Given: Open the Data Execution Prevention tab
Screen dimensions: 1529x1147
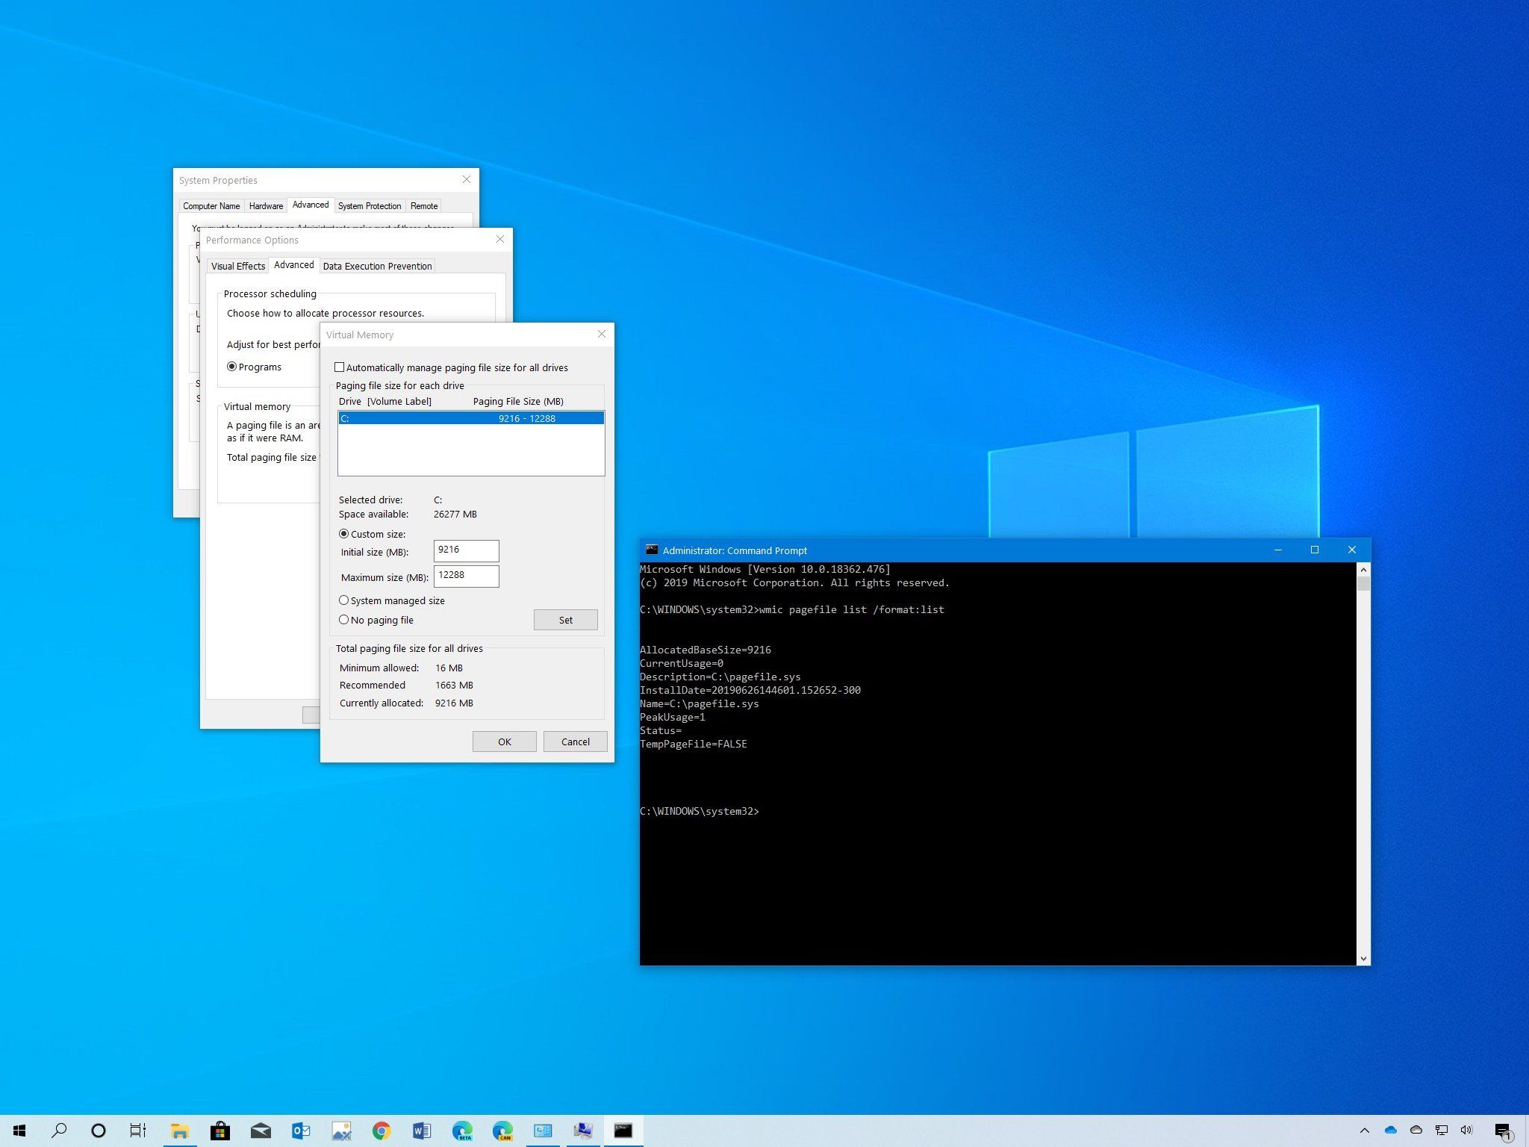Looking at the screenshot, I should point(378,266).
